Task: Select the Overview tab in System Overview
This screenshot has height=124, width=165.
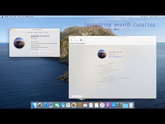Action: (24, 32)
